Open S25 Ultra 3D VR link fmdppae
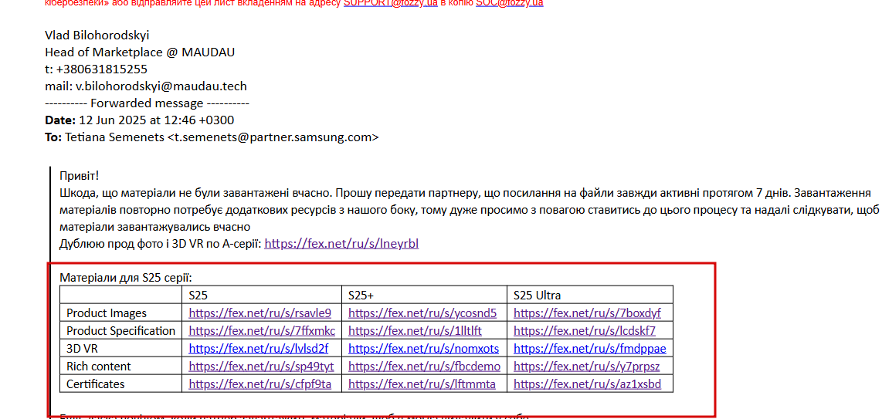 pyautogui.click(x=590, y=349)
